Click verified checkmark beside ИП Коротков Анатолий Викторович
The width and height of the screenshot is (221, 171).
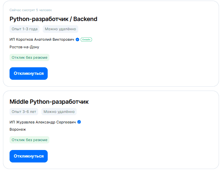pos(77,39)
